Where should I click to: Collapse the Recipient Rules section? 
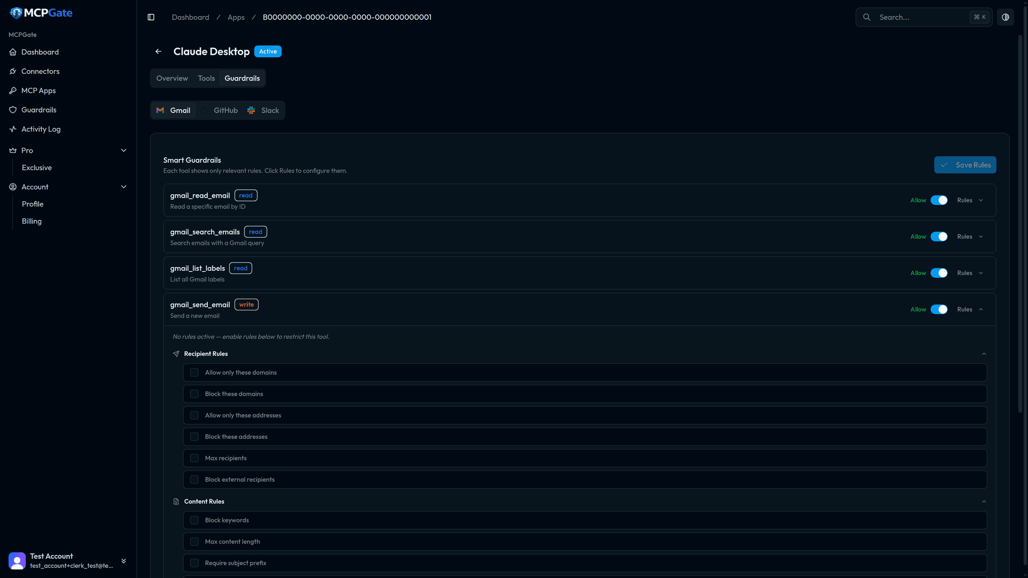(x=984, y=354)
